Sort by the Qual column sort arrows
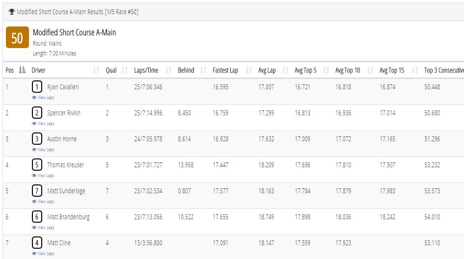464x259 pixels. [125, 70]
